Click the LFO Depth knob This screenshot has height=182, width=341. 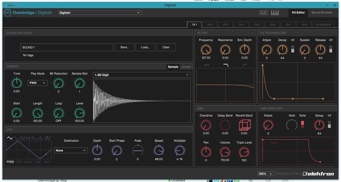(x=97, y=150)
